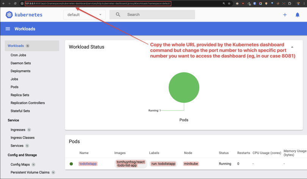The image size is (307, 179).
Task: Go back with browser back arrow
Action: pyautogui.click(x=3, y=3)
